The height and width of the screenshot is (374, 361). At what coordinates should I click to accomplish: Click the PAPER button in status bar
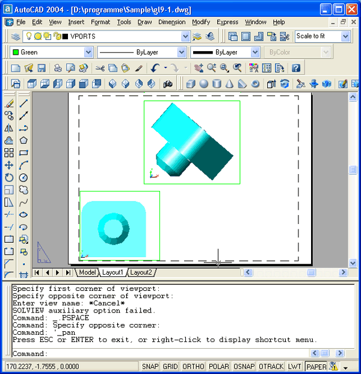point(315,366)
